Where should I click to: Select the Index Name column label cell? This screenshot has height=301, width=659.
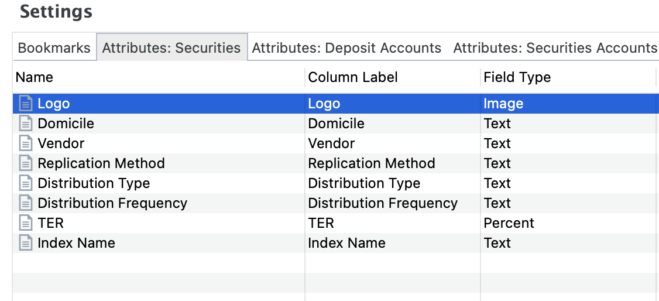click(346, 243)
